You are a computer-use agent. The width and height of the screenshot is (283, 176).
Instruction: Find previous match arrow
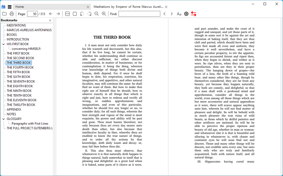tap(164, 14)
